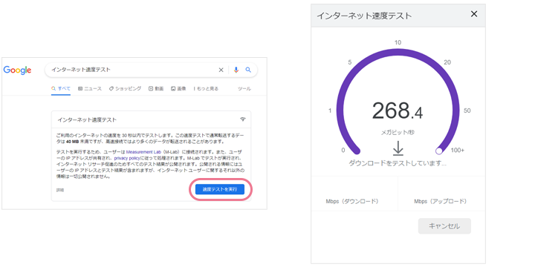
Task: Open the Measurement Lab link
Action: (143, 152)
